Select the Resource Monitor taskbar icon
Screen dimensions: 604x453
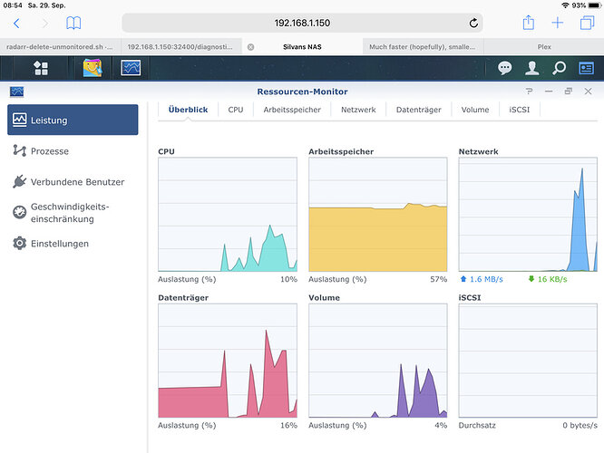(x=131, y=68)
